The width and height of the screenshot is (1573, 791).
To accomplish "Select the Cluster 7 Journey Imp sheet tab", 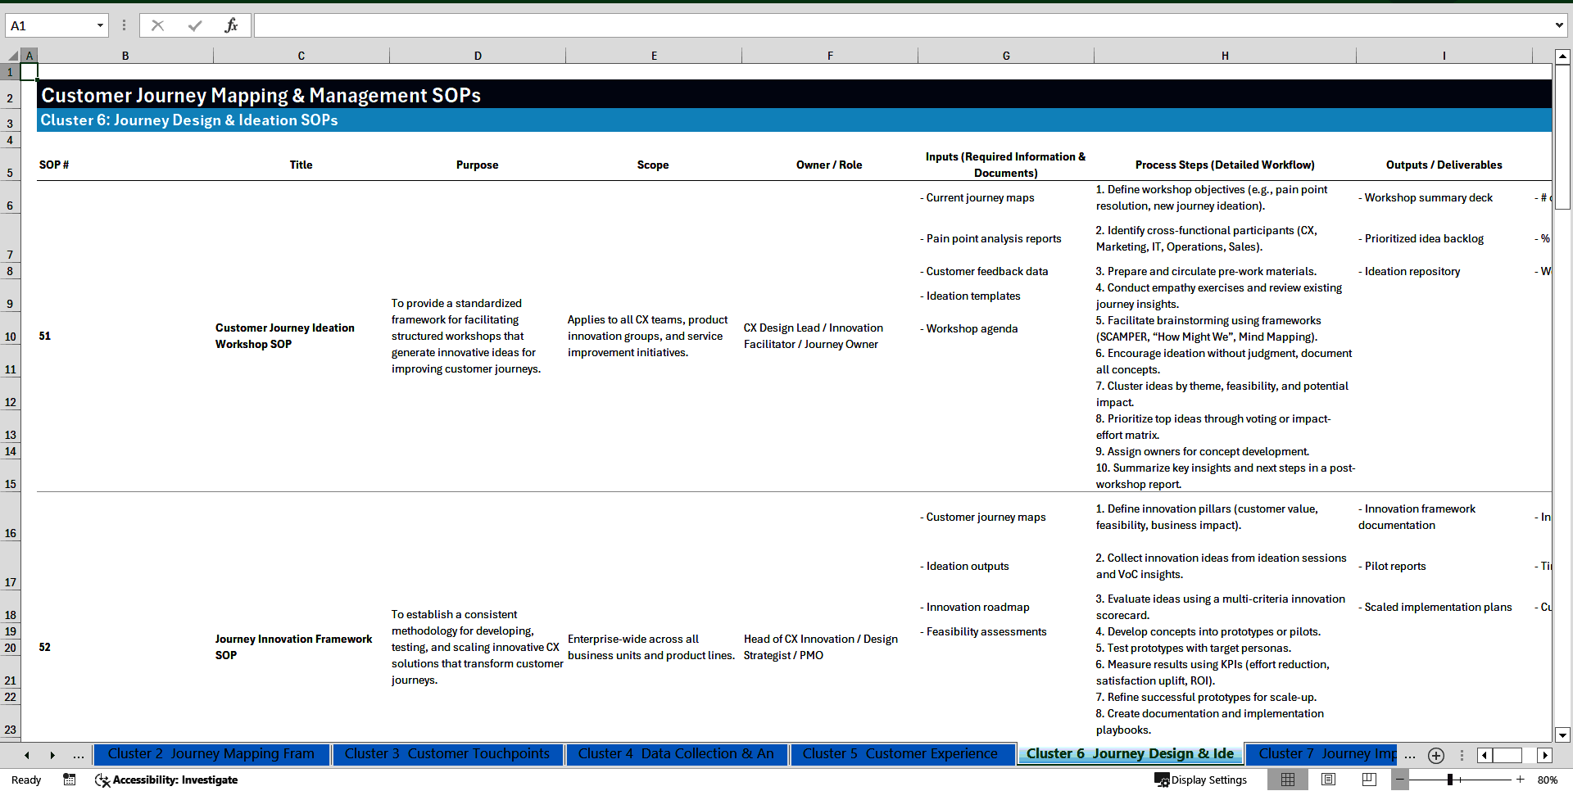I will [1327, 754].
